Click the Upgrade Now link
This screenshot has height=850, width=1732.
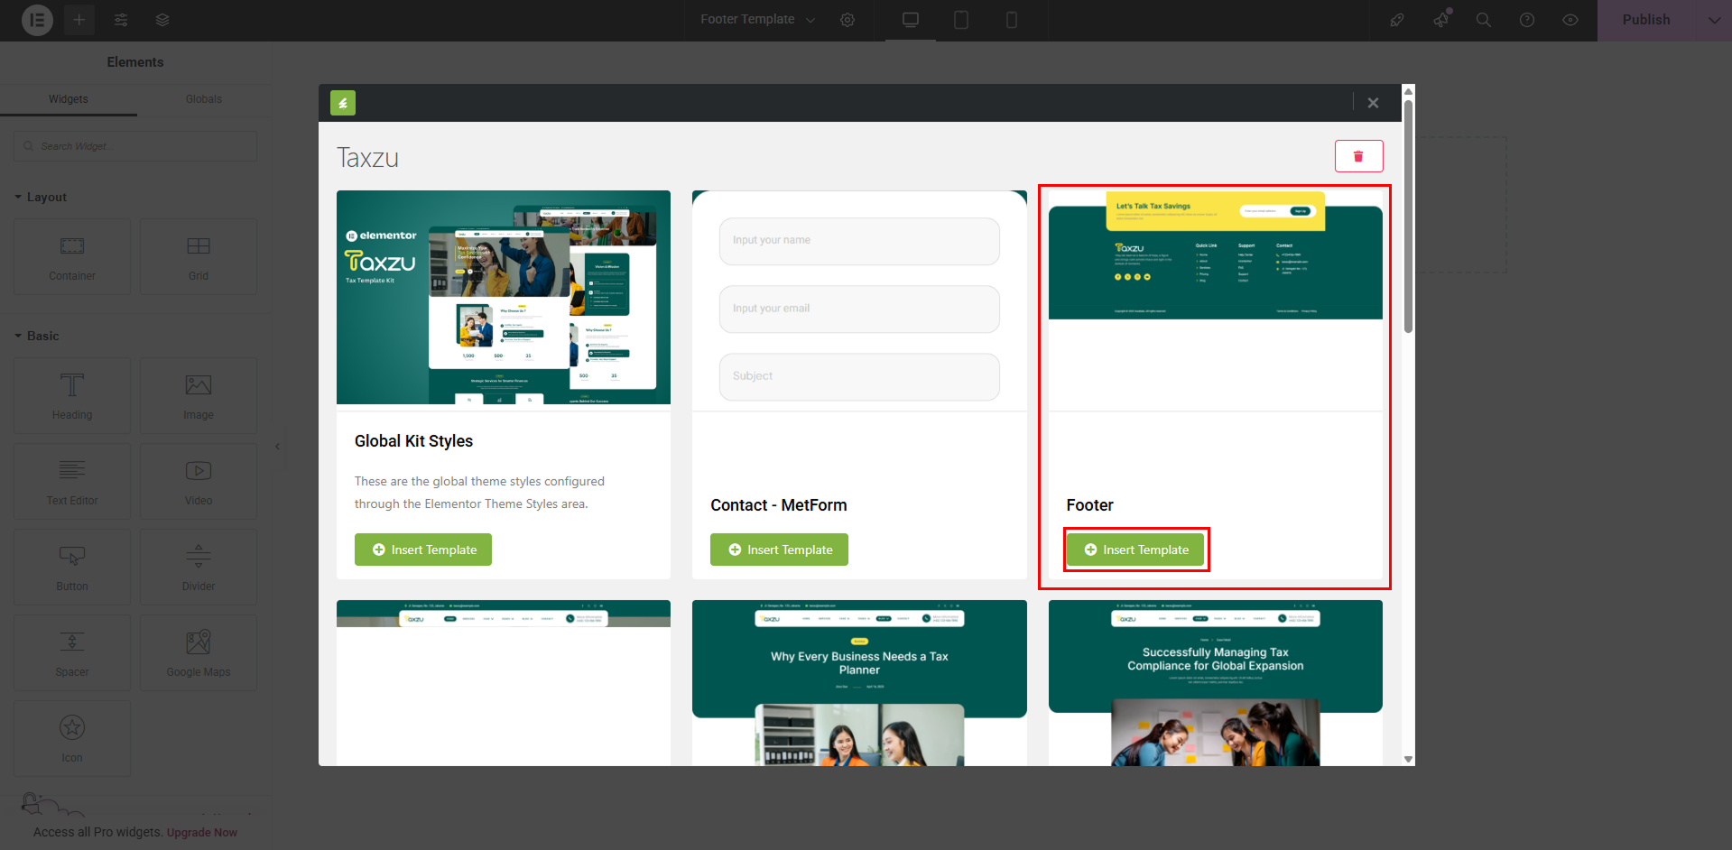pos(202,833)
